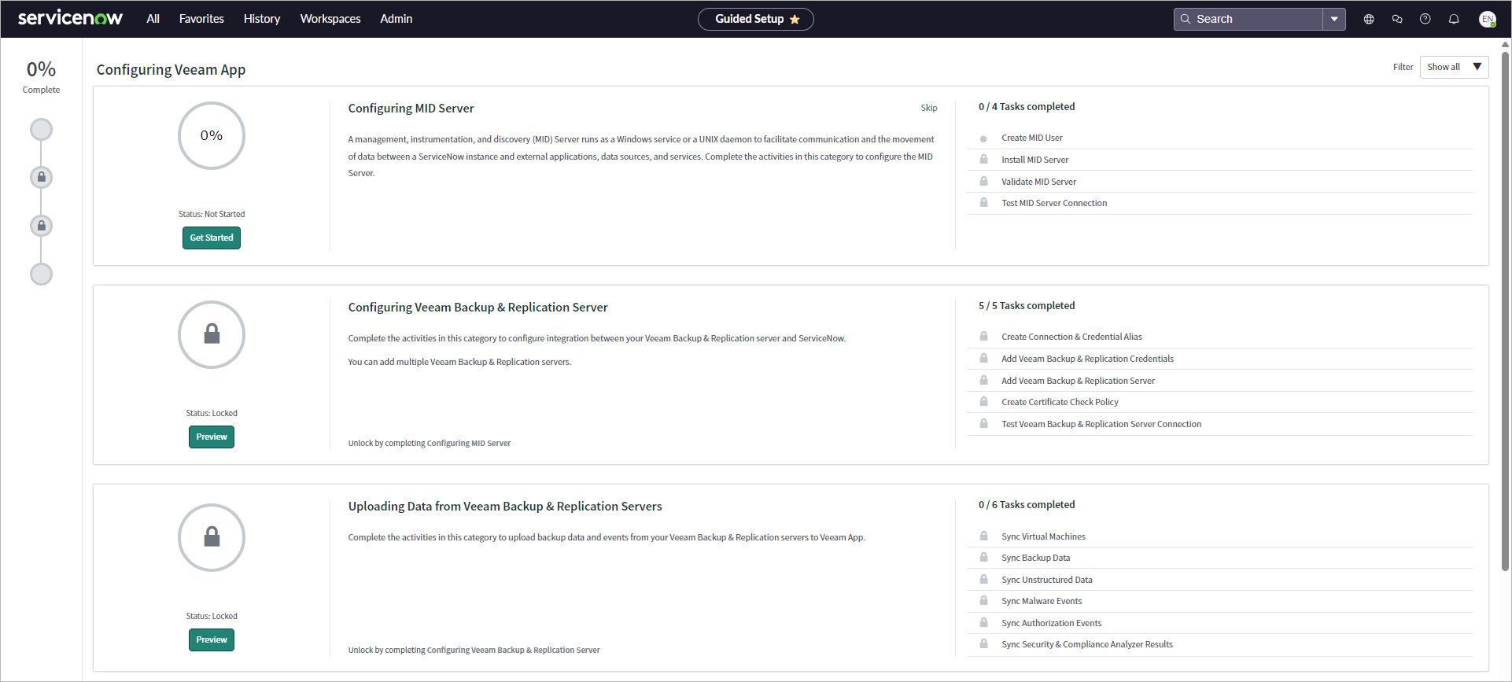
Task: Click the search magnifier icon
Action: point(1186,19)
